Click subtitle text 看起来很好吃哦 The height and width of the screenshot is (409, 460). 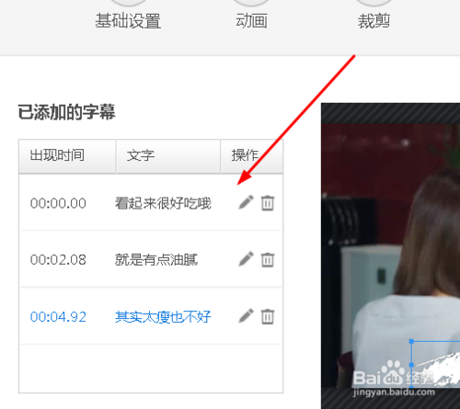point(163,203)
